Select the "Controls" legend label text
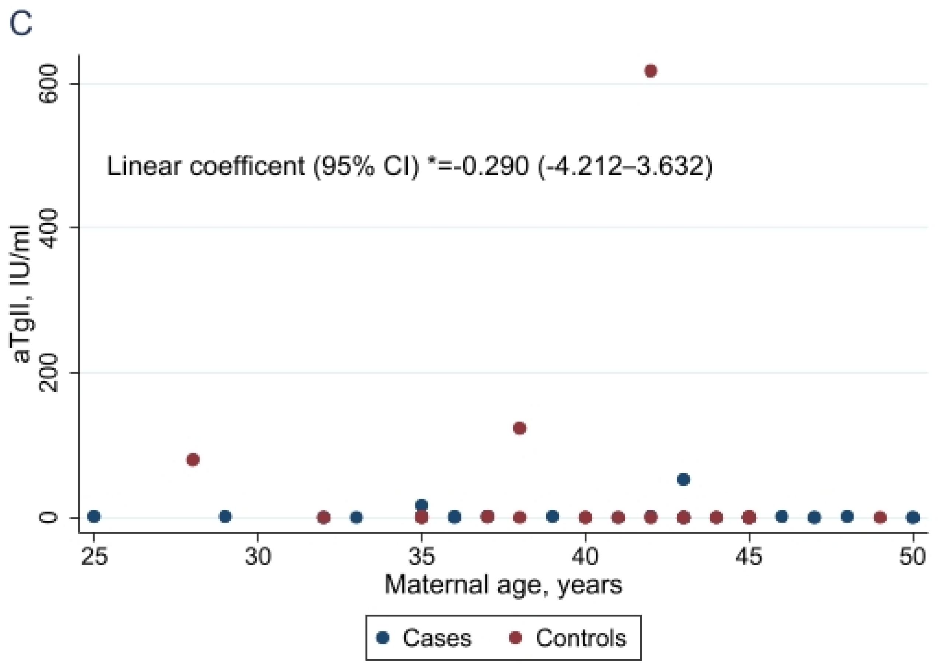 point(581,638)
